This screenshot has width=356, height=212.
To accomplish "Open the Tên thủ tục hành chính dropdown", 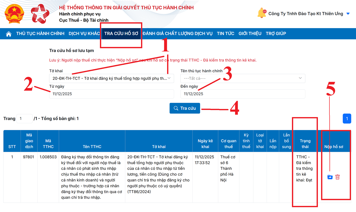I will tap(243, 78).
